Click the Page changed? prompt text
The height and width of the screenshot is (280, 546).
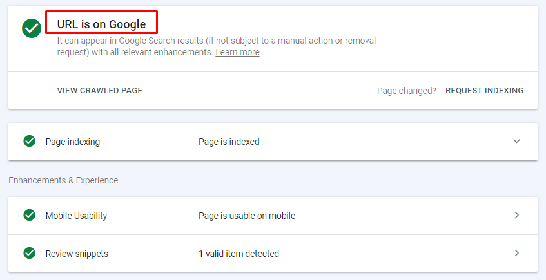(406, 91)
